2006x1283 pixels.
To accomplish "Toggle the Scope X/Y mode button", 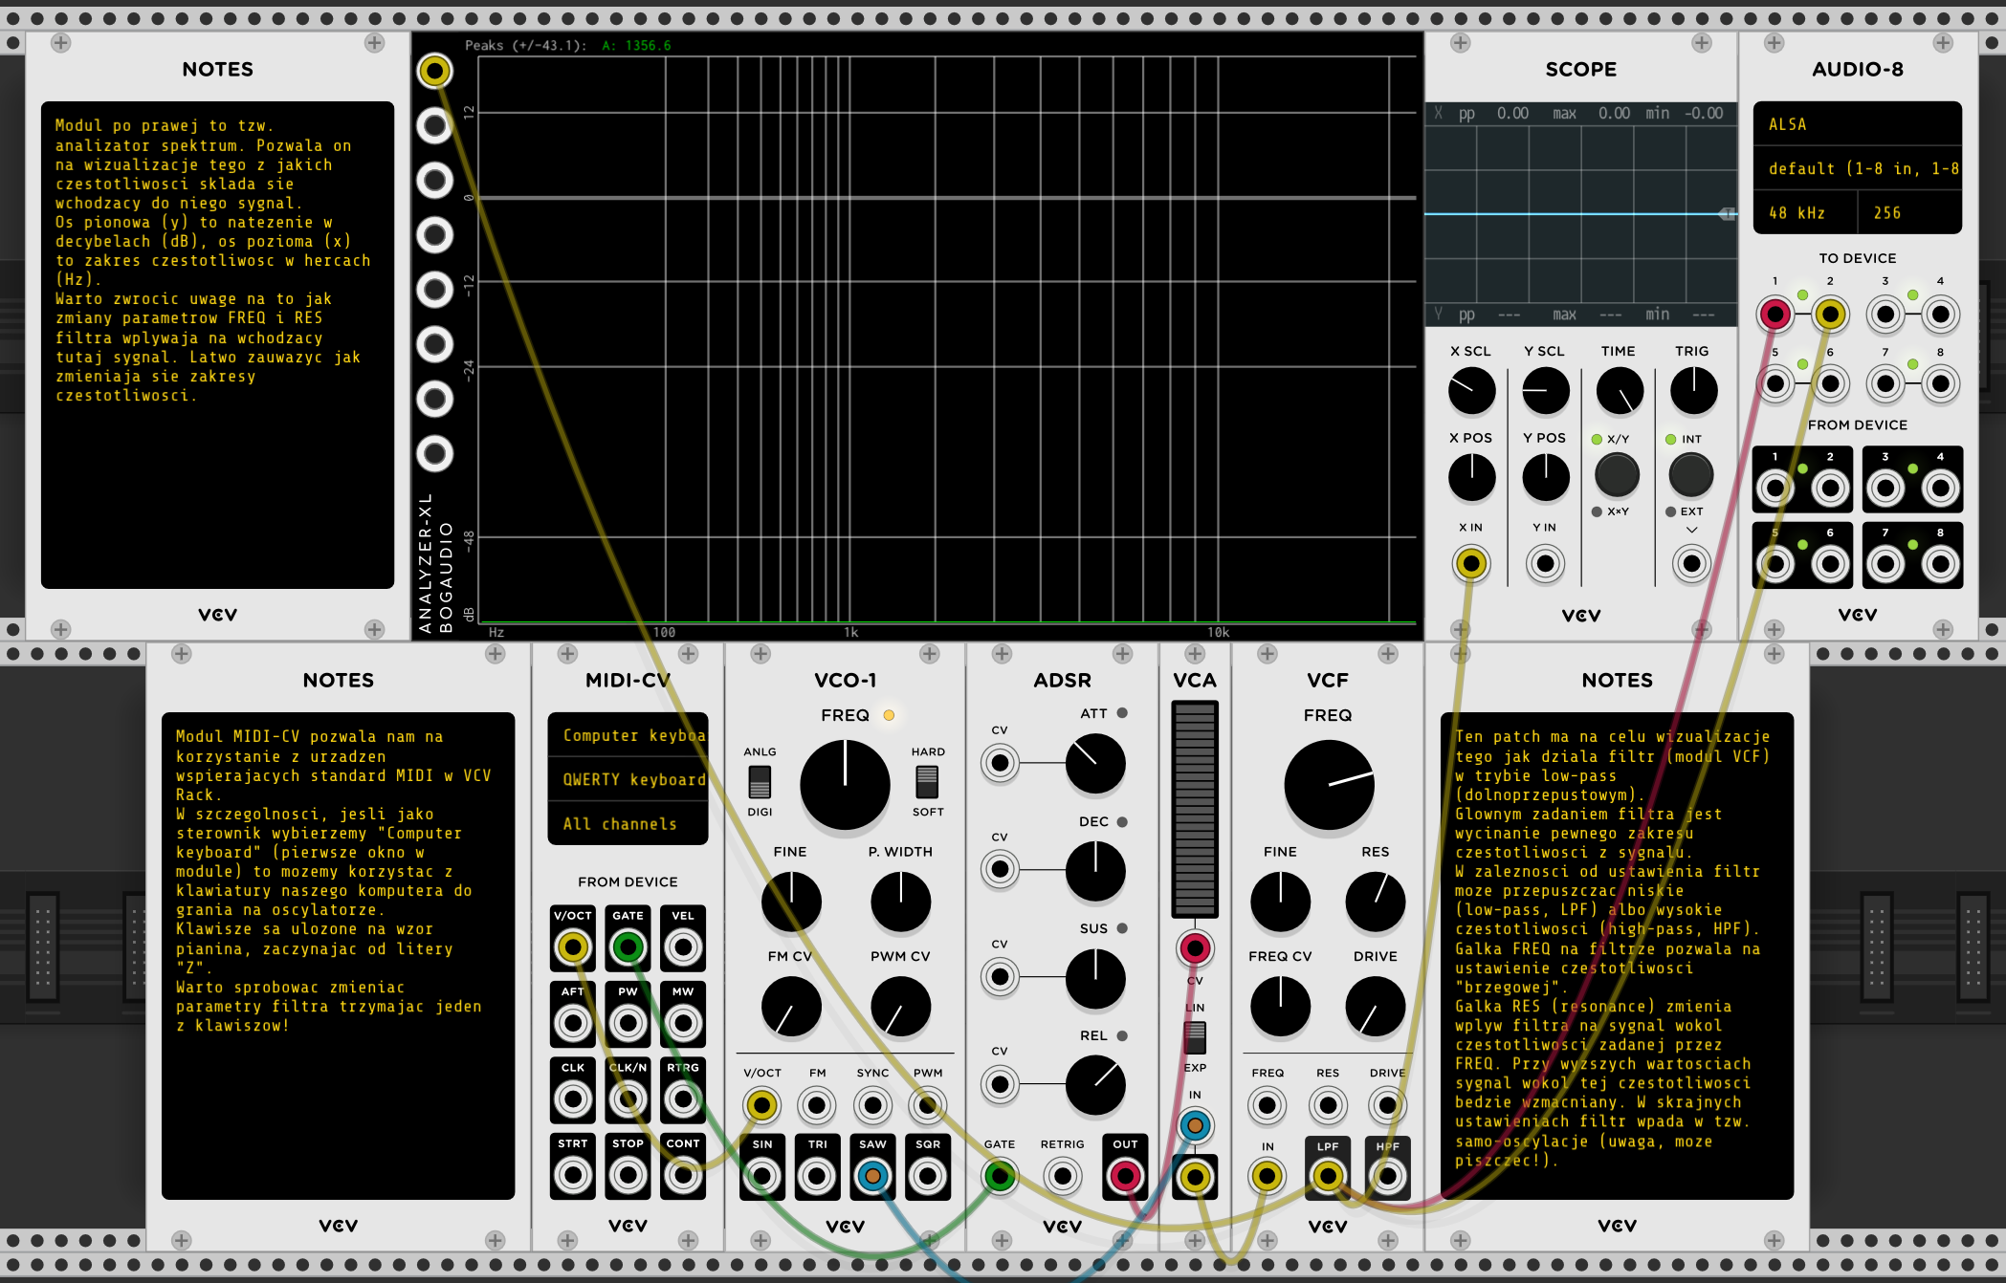I will (x=1618, y=474).
